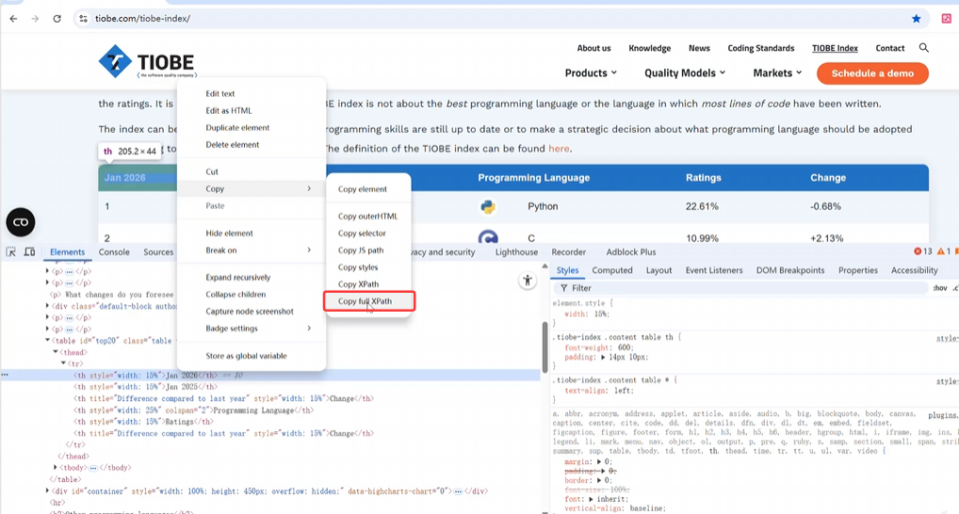This screenshot has height=514, width=959.
Task: Click the accessibility figure icon in Elements
Action: click(528, 281)
